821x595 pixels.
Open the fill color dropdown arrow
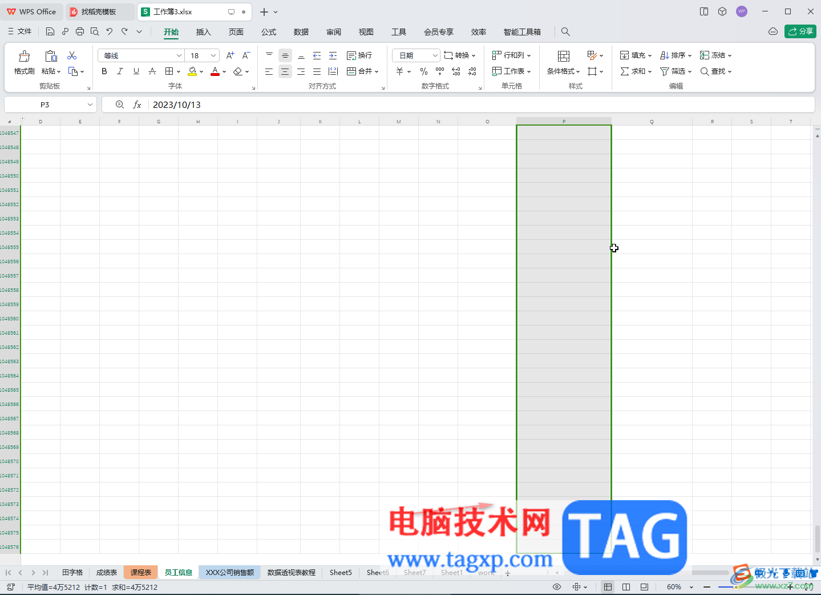[201, 72]
